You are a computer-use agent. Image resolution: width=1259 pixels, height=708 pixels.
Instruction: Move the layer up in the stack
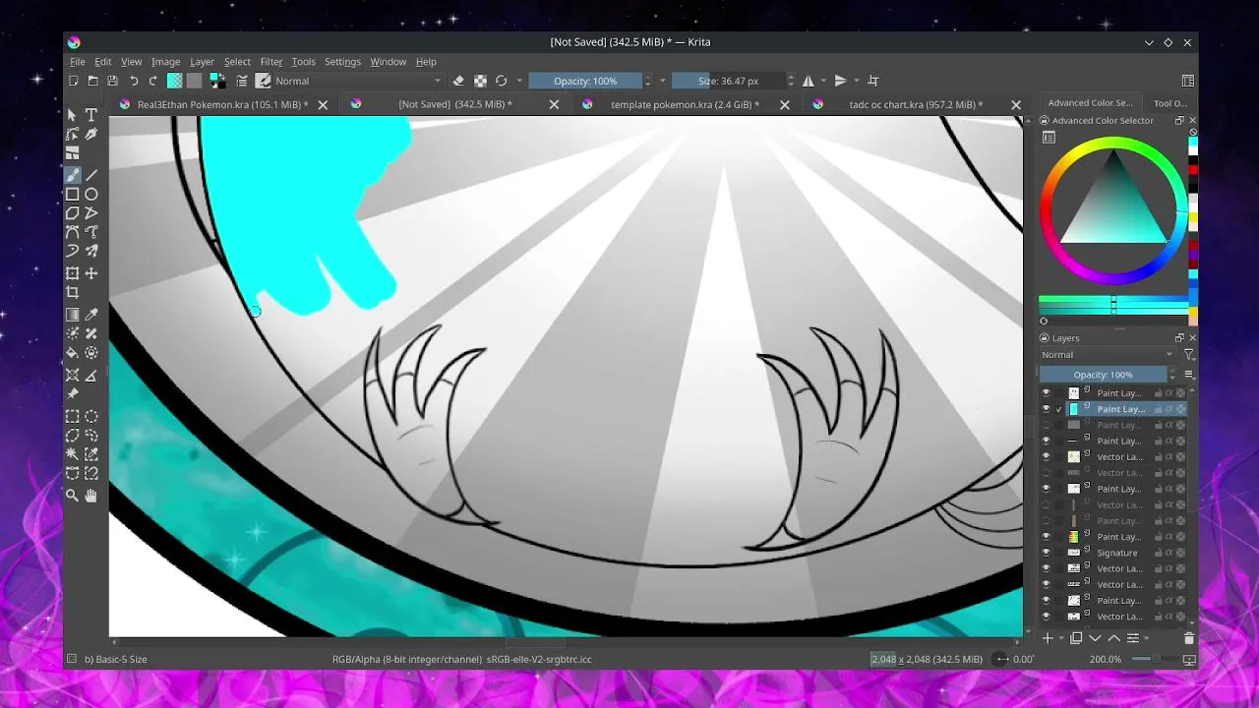click(x=1113, y=638)
